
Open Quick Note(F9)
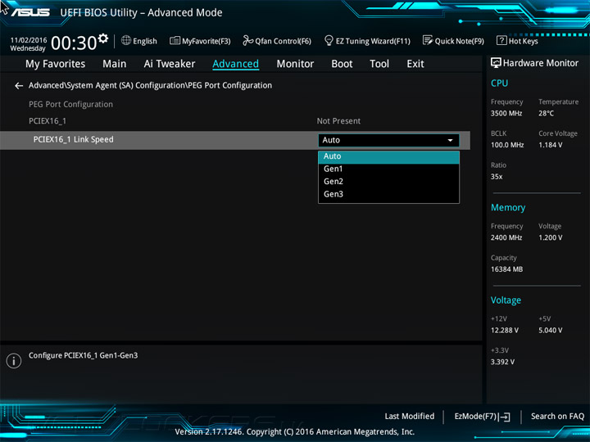pyautogui.click(x=453, y=41)
